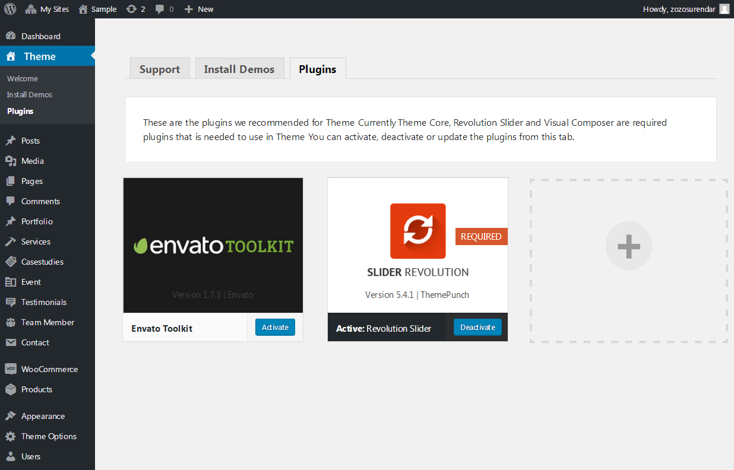Activate the Envato Toolkit plugin
This screenshot has width=734, height=470.
pyautogui.click(x=275, y=328)
